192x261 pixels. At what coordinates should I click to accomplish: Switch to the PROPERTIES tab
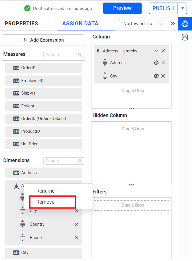tap(21, 24)
